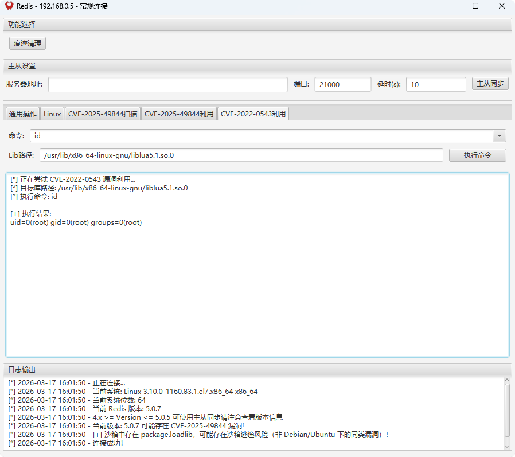
Task: Click the log line 正在连接...
Action: tap(67, 383)
